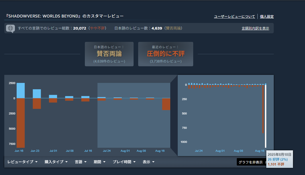Open the 期間 date range dropdown
305x175 pixels.
click(99, 162)
